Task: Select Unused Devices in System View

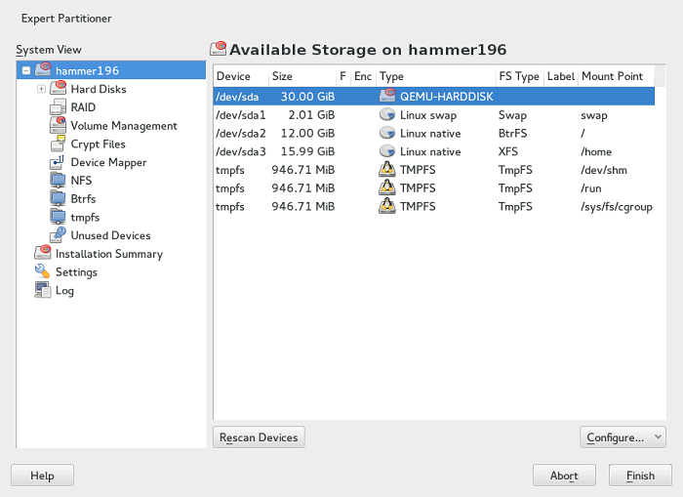Action: point(110,235)
